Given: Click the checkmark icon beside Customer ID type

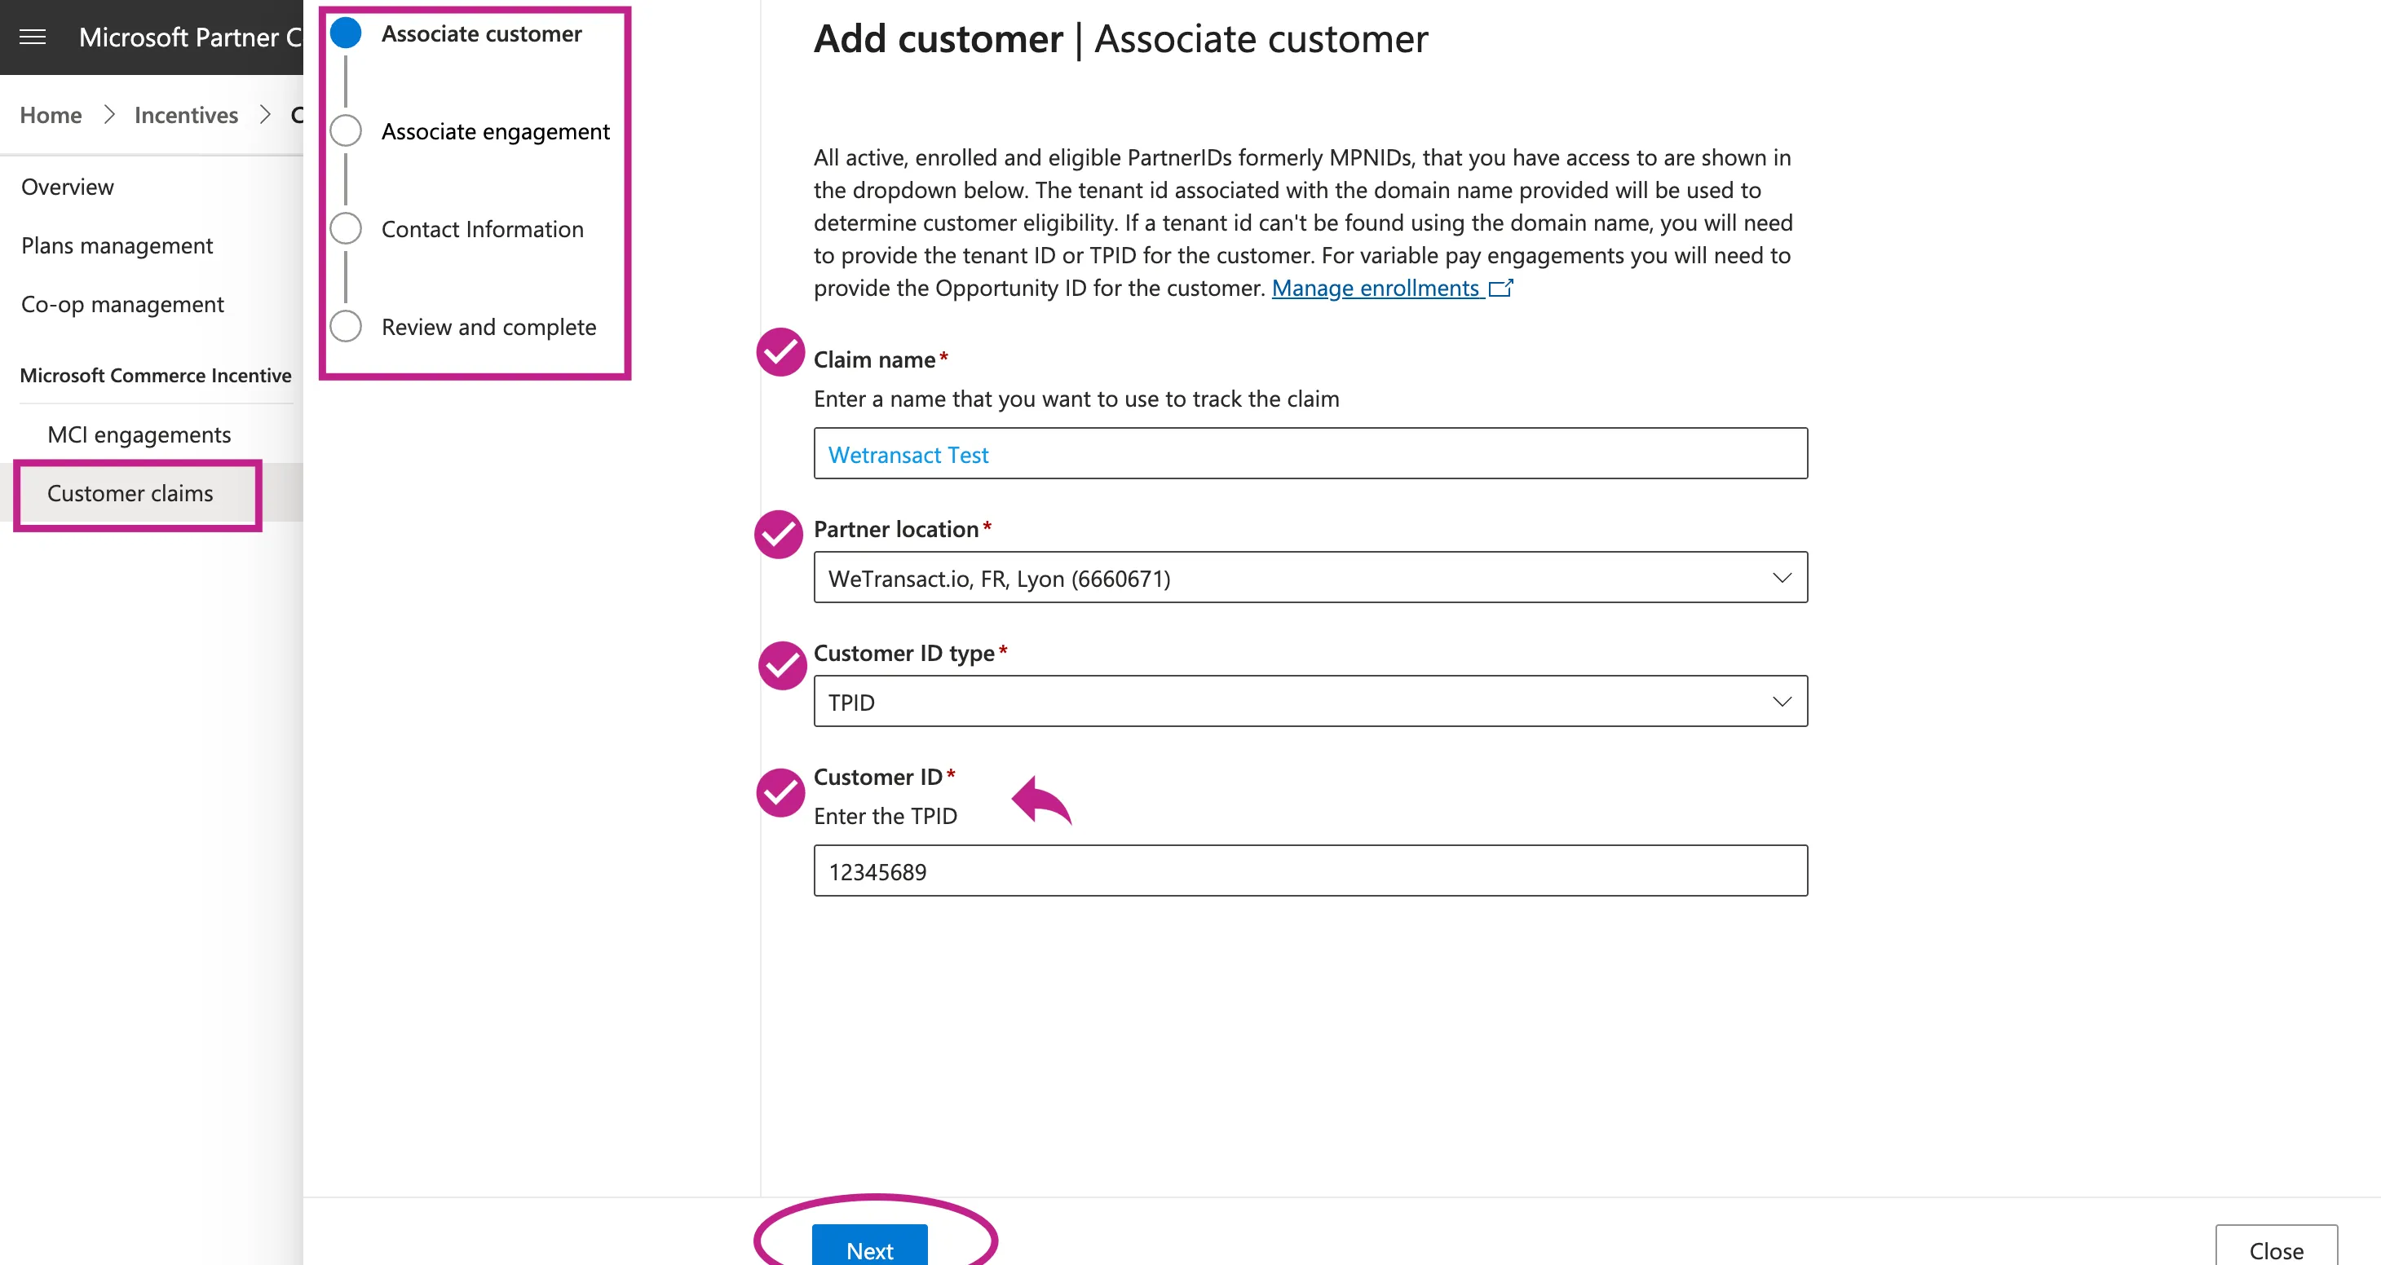Looking at the screenshot, I should [782, 665].
